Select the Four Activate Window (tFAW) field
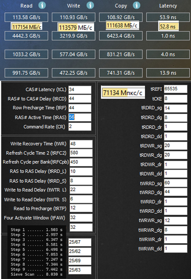The image size is (191, 279). tap(81, 217)
